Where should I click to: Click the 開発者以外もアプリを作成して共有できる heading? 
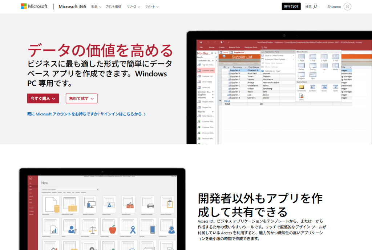tap(260, 205)
